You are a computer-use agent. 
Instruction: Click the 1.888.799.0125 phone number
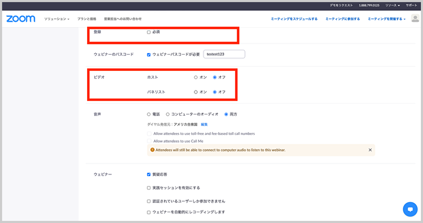point(369,5)
